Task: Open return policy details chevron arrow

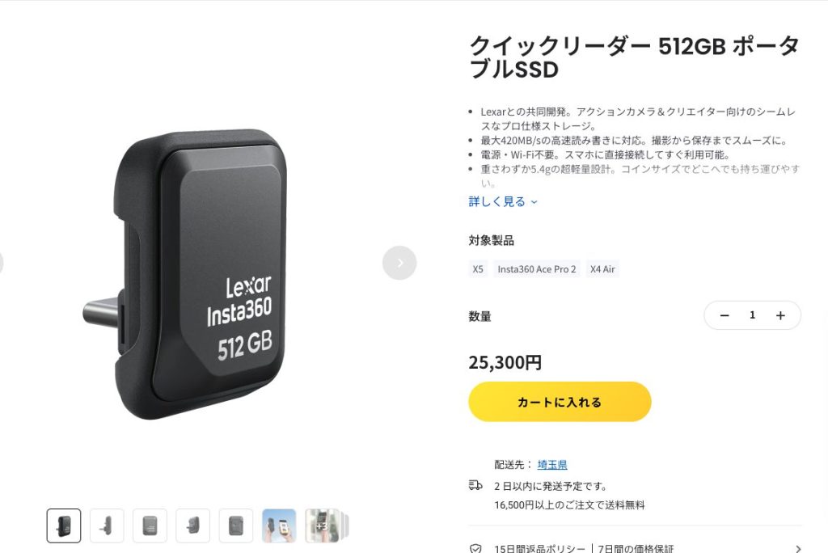Action: point(798,549)
